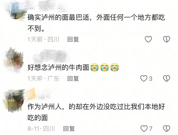Like the 好想念泸州的牛肉面 comment

click(x=144, y=78)
